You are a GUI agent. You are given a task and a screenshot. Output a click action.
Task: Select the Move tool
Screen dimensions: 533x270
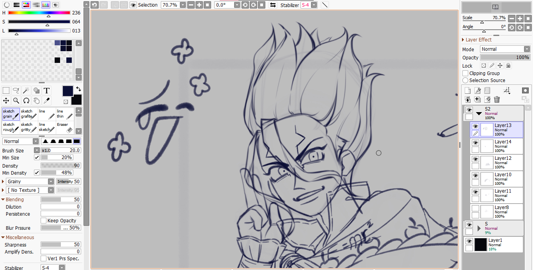point(6,101)
